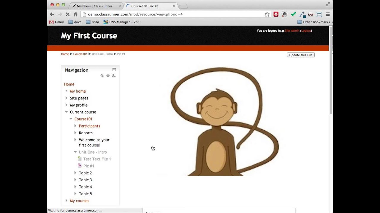Image resolution: width=380 pixels, height=213 pixels.
Task: Click the assign roles icon in Navigation block
Action: point(114,76)
